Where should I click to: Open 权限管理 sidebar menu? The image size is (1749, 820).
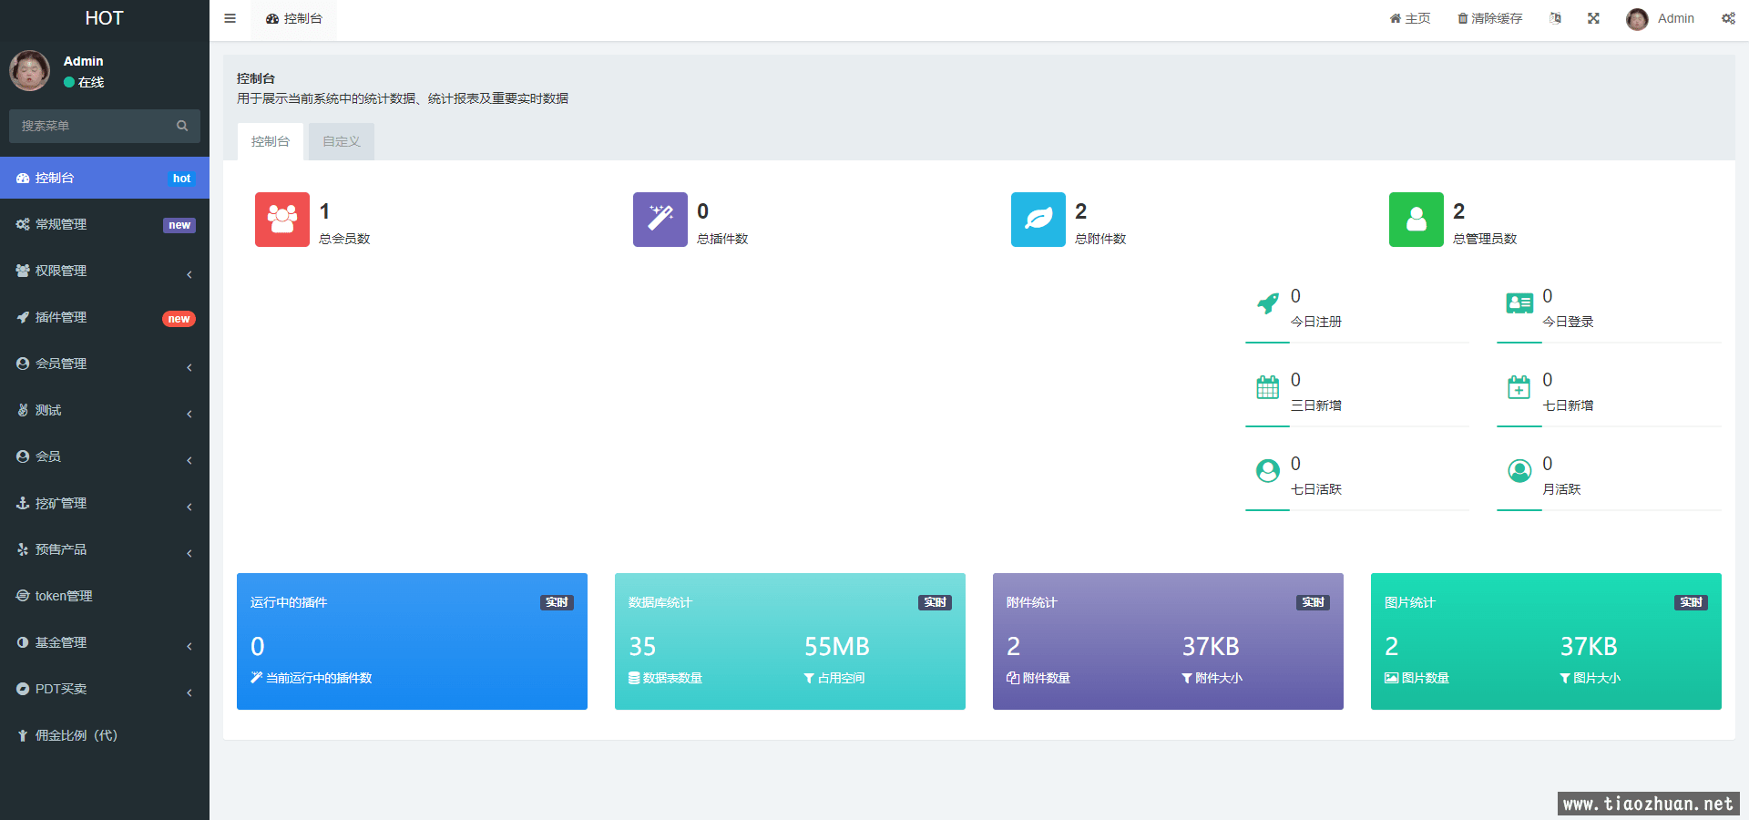point(105,271)
